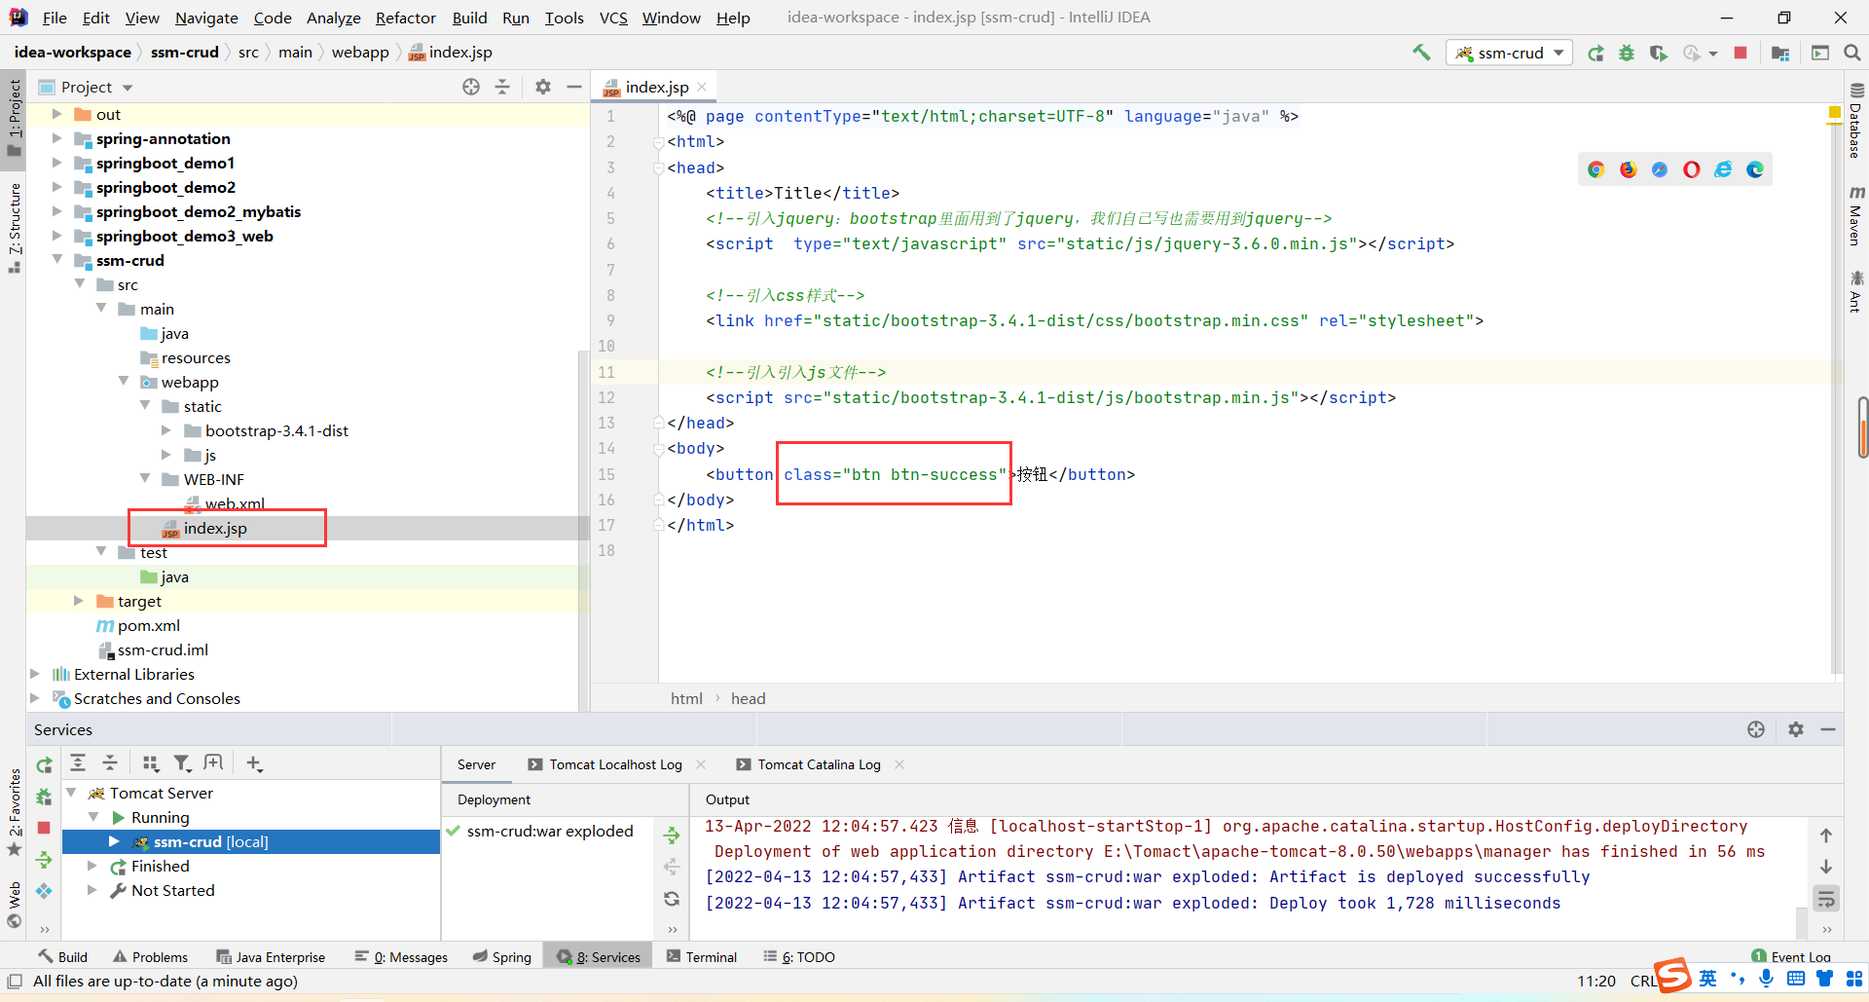Open the Terminal tool window tab
The height and width of the screenshot is (1002, 1869).
[702, 956]
